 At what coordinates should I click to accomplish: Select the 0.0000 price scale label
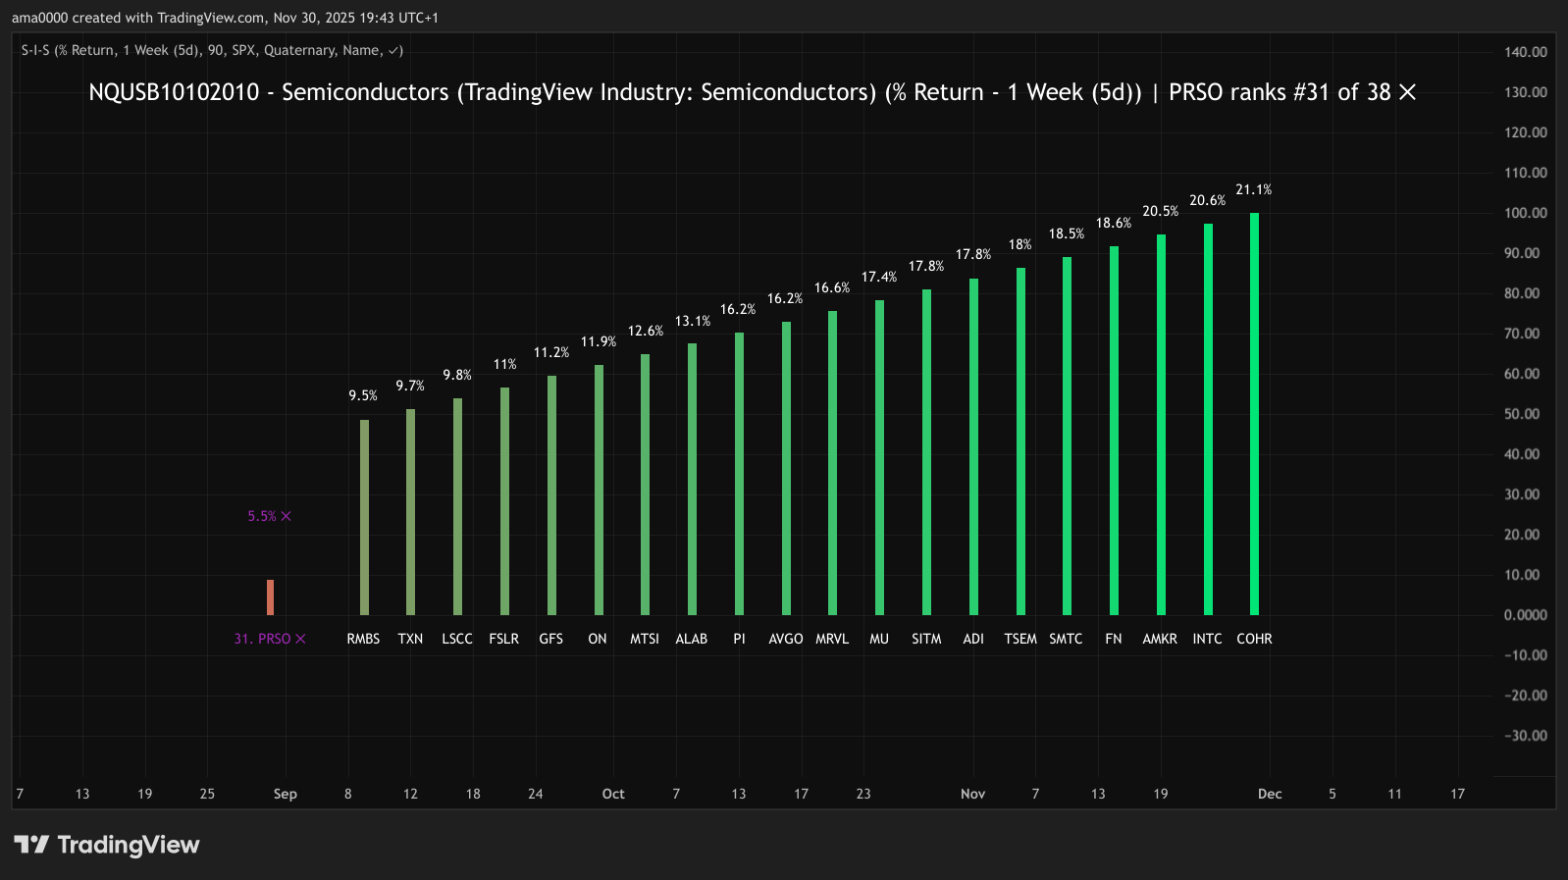1526,615
